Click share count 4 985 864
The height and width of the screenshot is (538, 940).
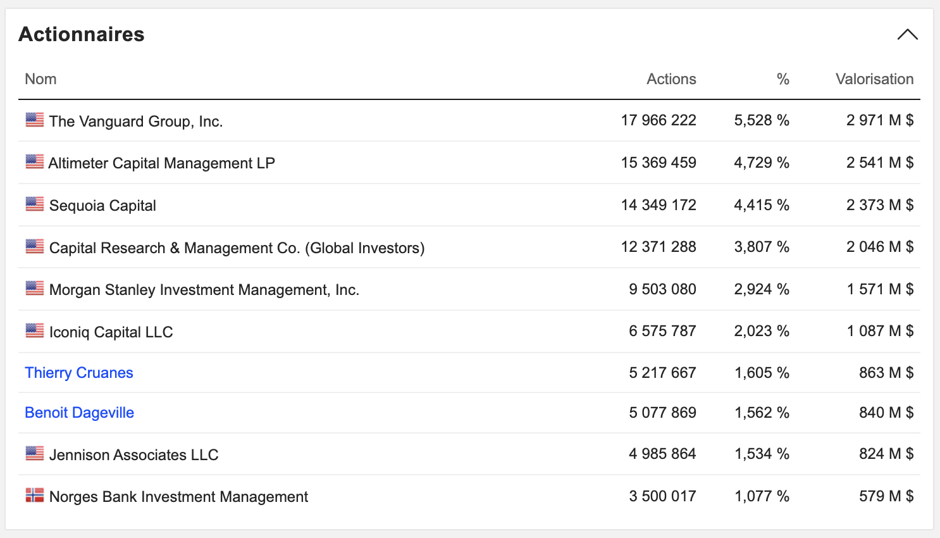(x=662, y=454)
